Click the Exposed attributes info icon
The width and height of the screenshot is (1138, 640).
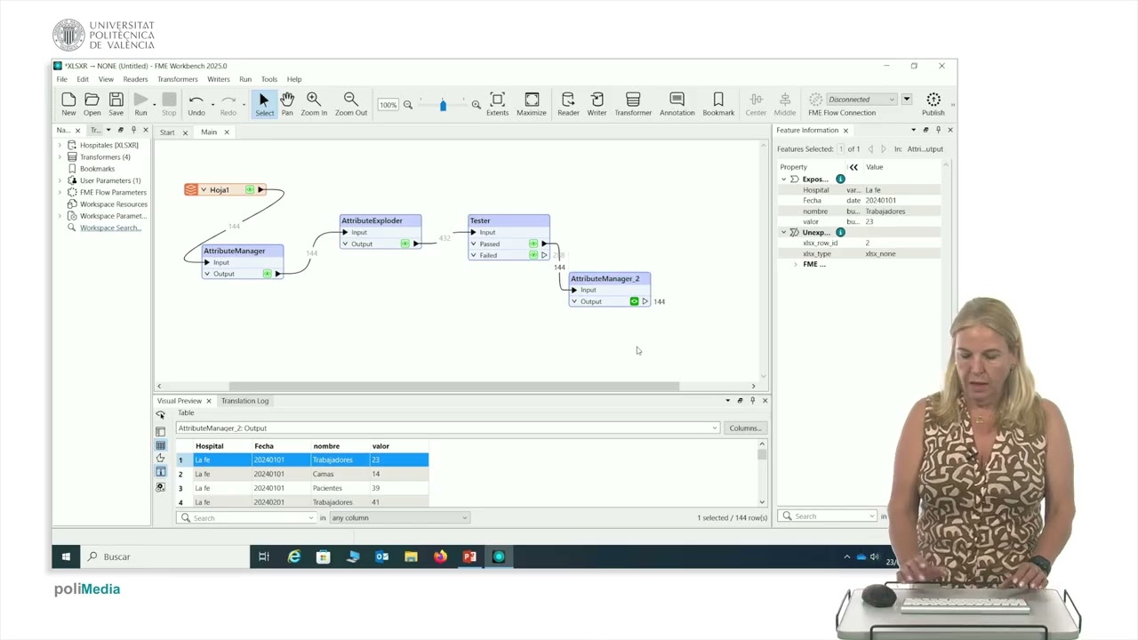[x=840, y=179]
